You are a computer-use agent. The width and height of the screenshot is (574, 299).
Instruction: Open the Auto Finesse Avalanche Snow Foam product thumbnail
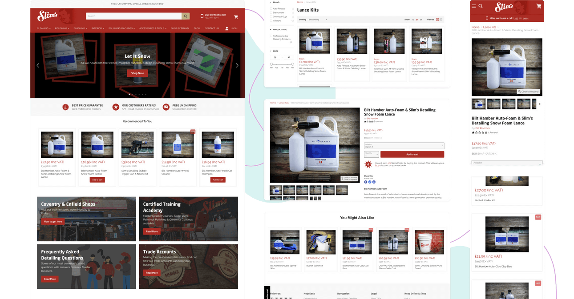[x=352, y=41]
